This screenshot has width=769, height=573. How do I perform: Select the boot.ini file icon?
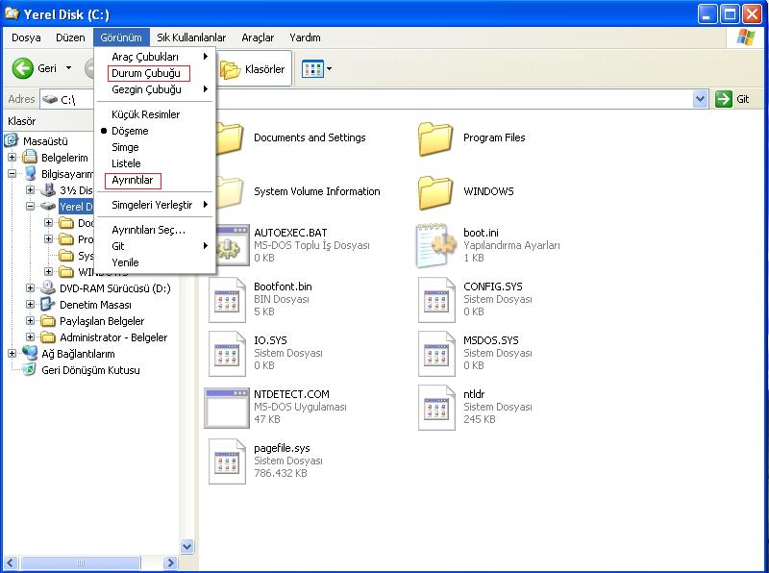point(434,245)
